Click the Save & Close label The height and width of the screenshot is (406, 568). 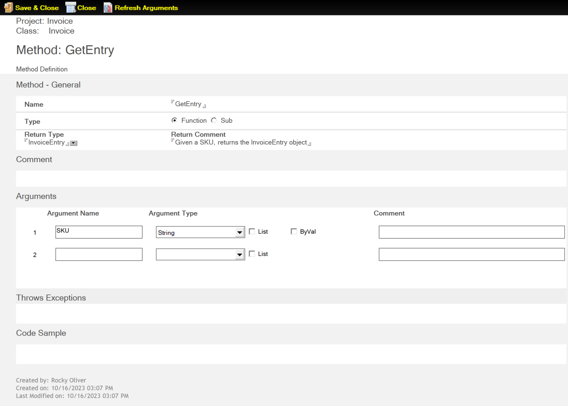point(37,8)
